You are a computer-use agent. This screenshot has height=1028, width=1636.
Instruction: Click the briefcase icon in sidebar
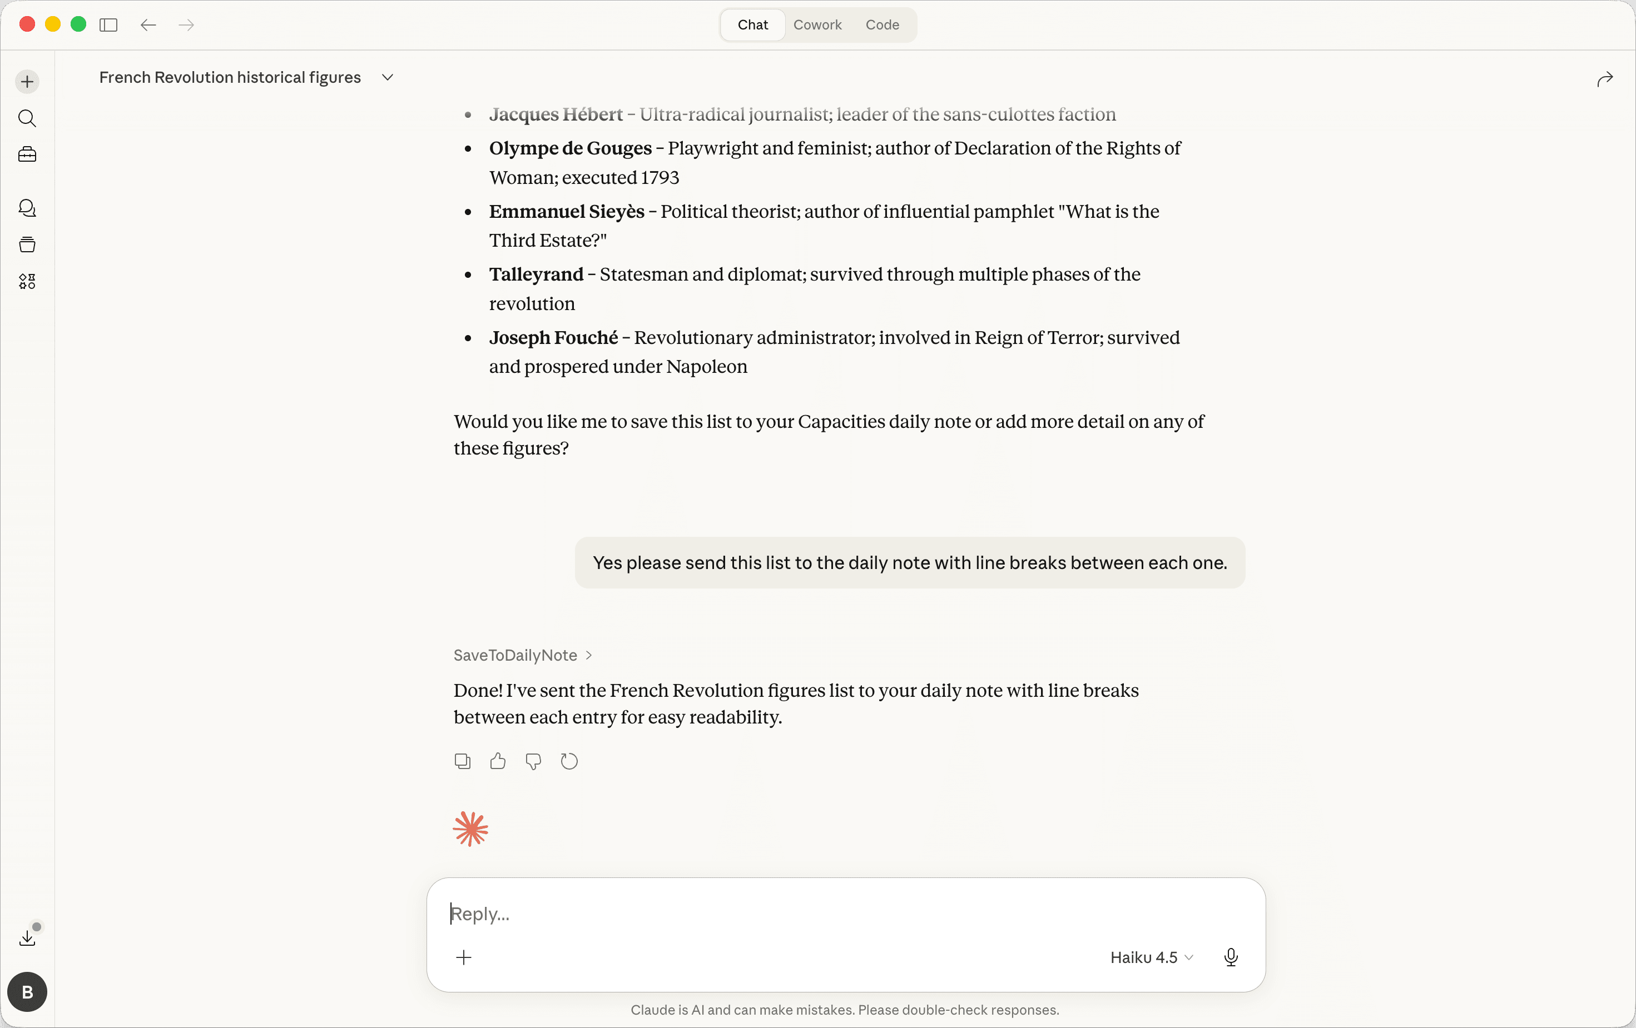(x=27, y=155)
